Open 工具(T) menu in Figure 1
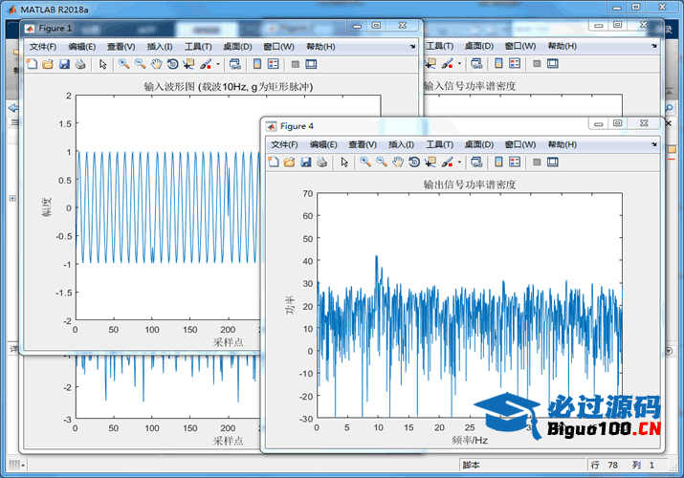This screenshot has height=478, width=684. click(x=198, y=46)
